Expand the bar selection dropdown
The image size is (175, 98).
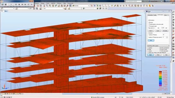[28, 8]
